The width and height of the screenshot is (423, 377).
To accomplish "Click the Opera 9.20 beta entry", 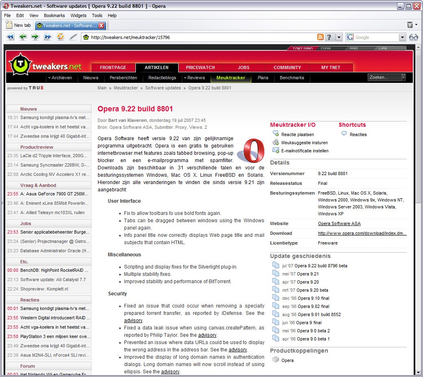I will (312, 290).
